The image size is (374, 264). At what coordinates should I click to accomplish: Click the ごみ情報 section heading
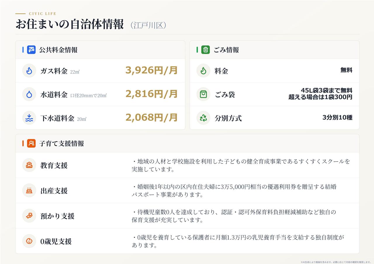226,50
